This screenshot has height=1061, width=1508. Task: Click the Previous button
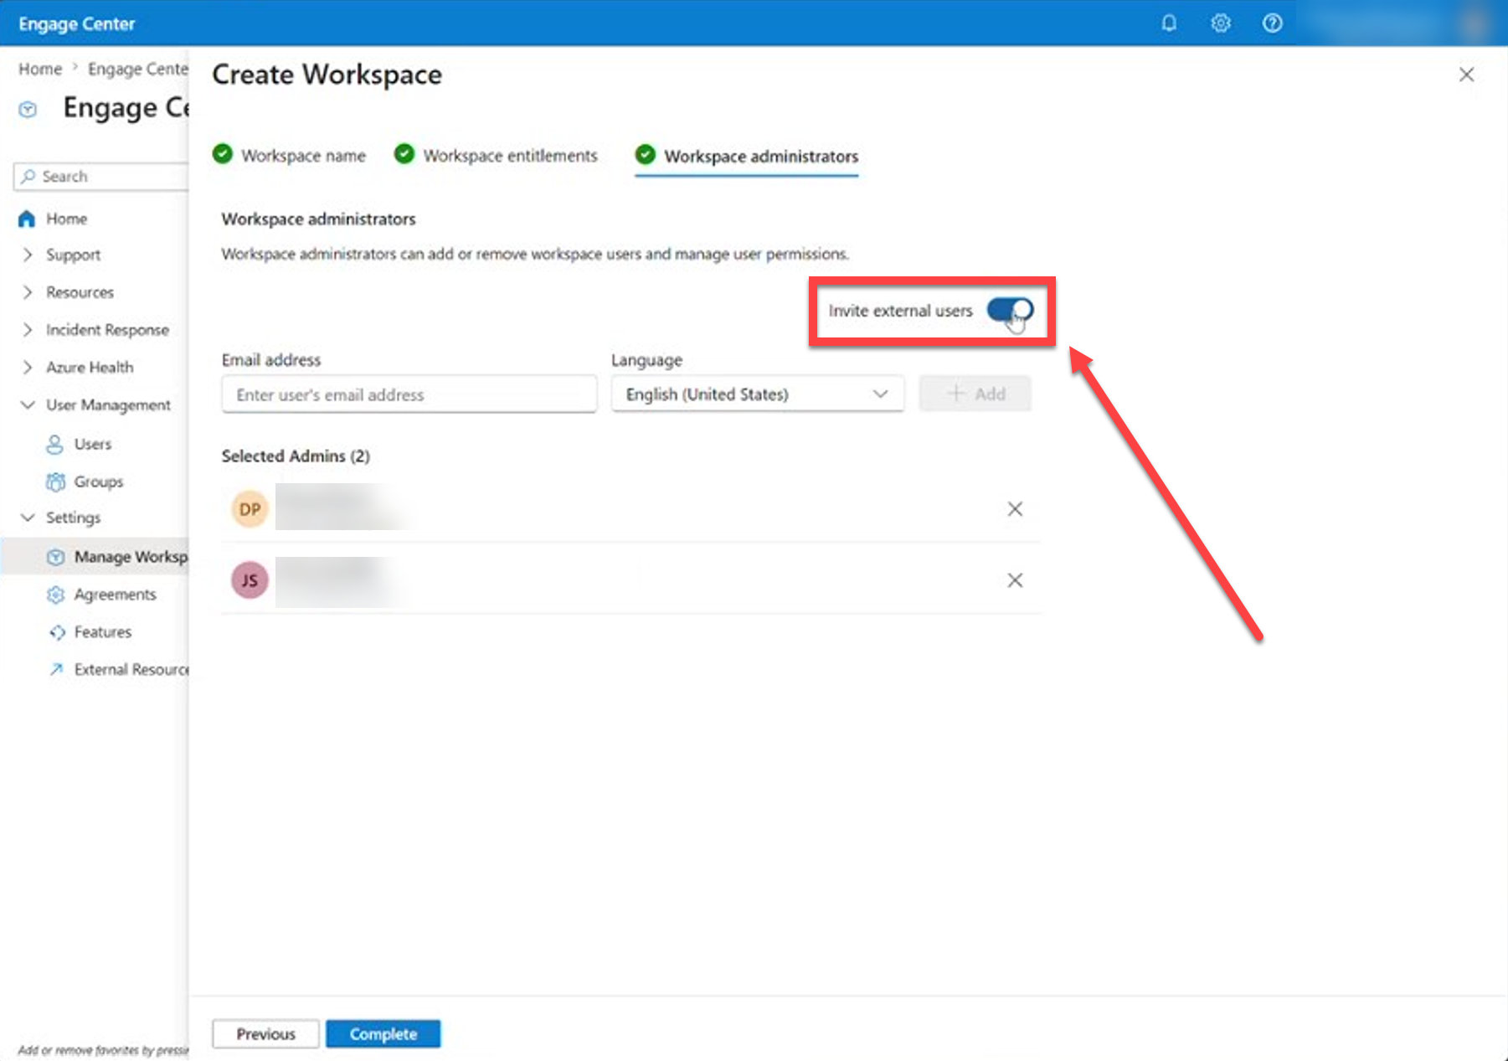[265, 1034]
